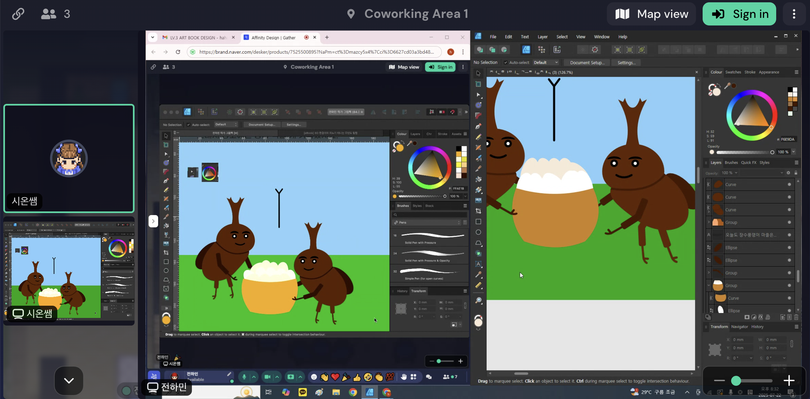Select the Artboard tool in the right Affinity window

(x=478, y=84)
